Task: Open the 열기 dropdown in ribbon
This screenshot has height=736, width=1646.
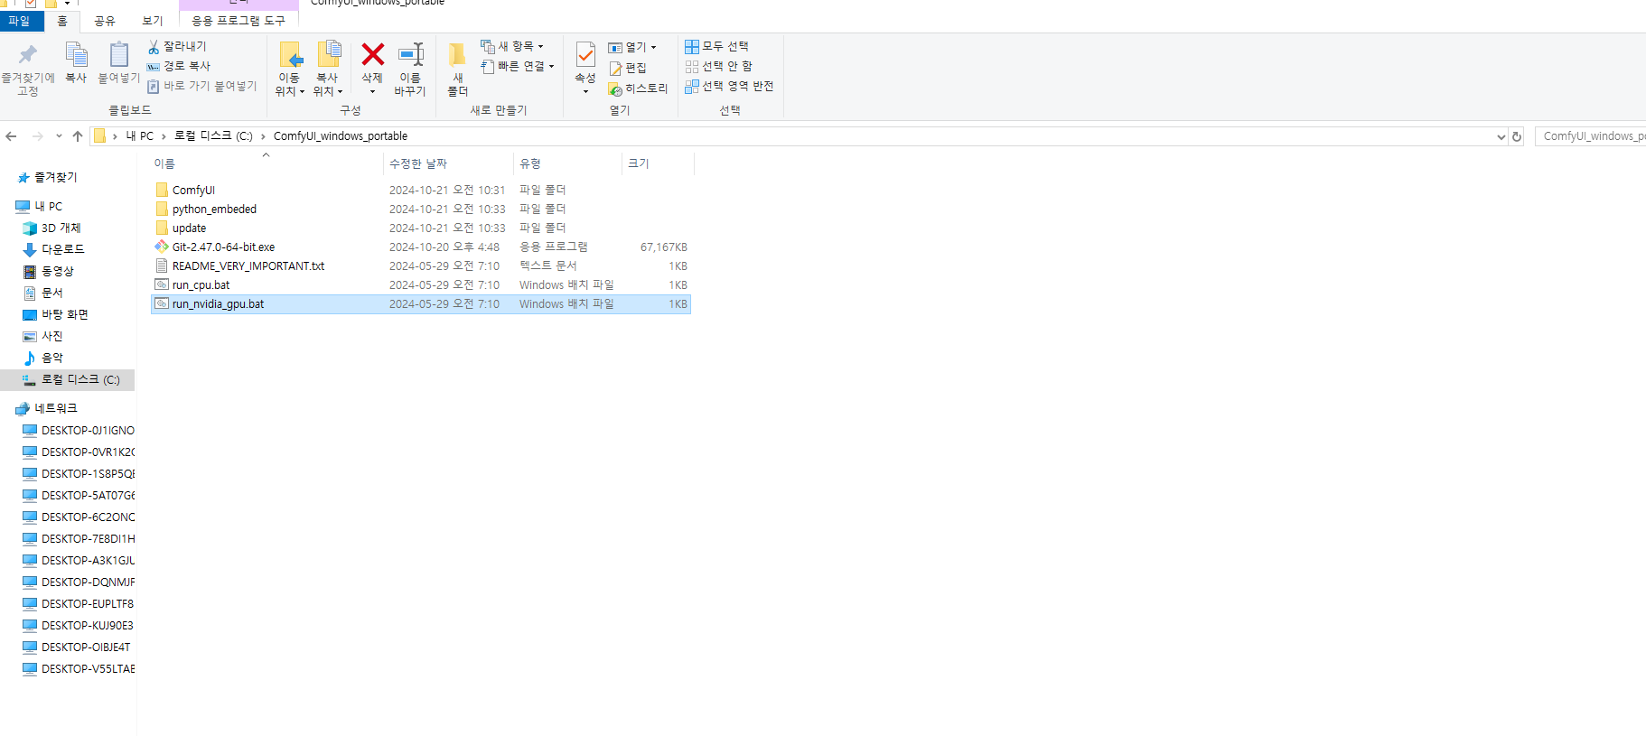Action: (x=632, y=47)
